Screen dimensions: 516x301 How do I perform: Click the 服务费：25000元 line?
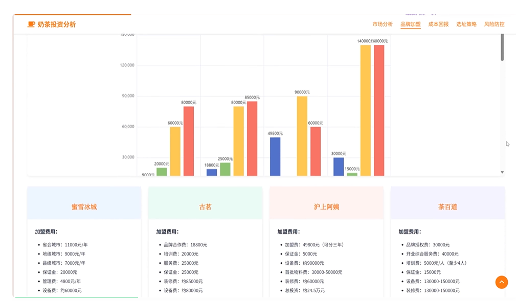(x=181, y=263)
